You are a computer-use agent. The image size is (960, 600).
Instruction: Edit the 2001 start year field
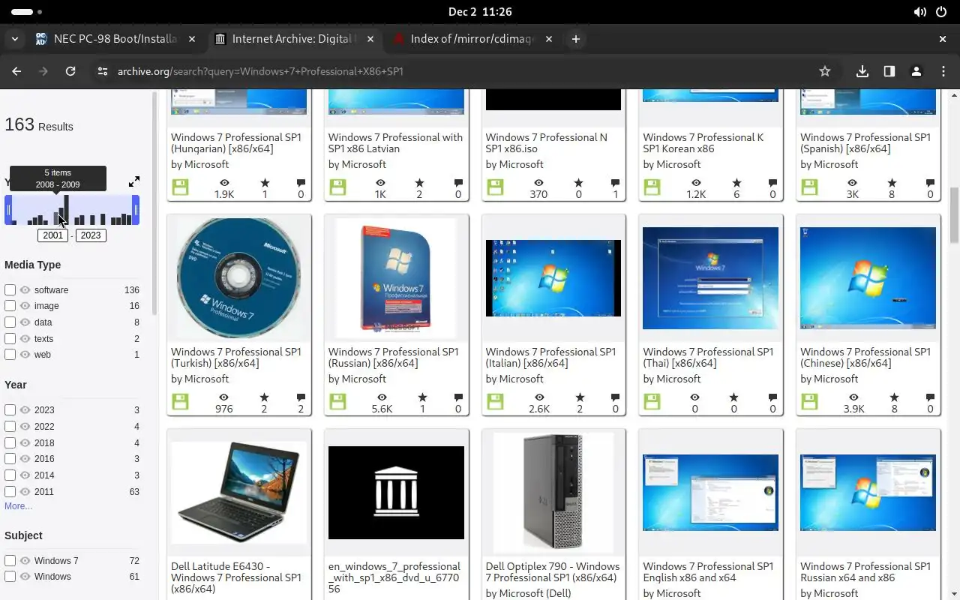coord(53,235)
